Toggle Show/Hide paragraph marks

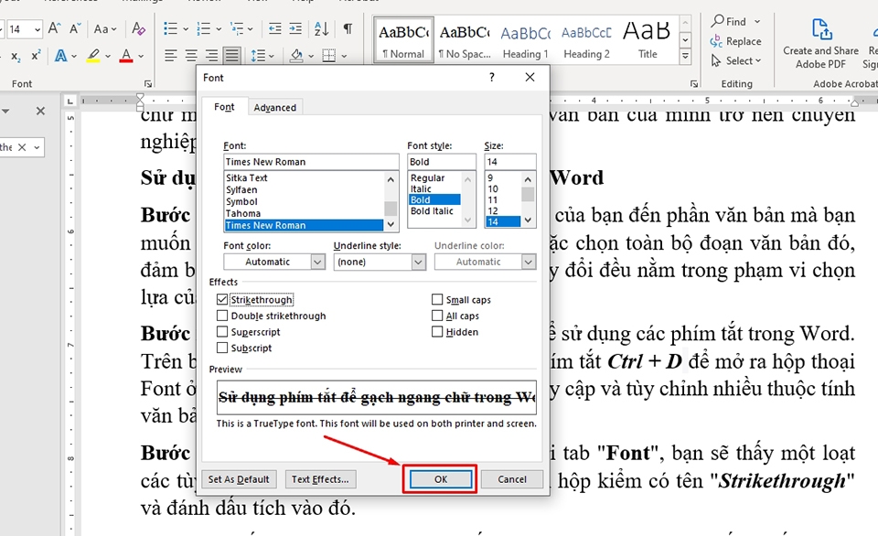coord(348,28)
